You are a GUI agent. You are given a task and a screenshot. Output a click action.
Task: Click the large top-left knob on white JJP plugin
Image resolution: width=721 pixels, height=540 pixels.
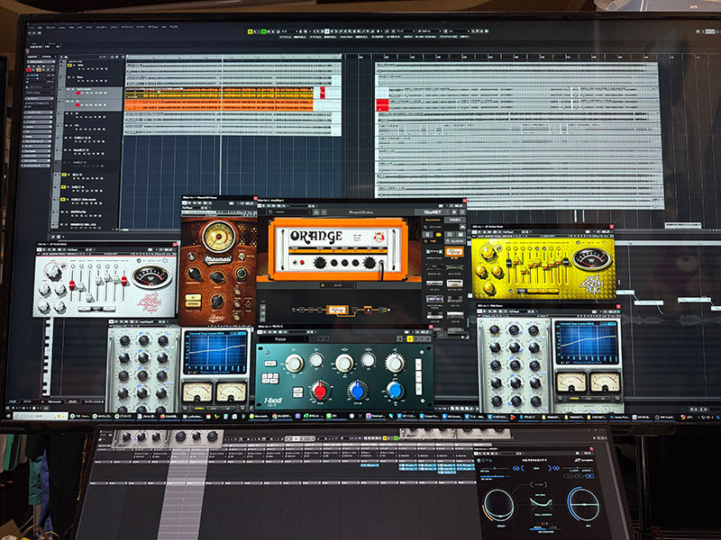coord(53,273)
